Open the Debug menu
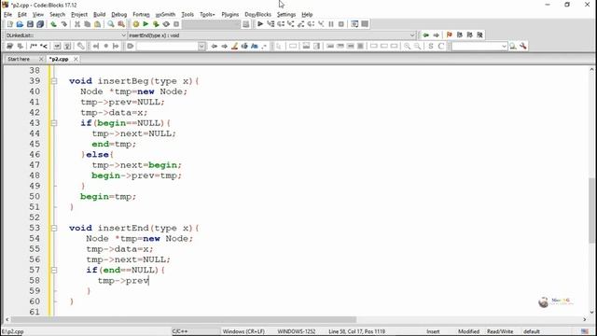 [118, 15]
